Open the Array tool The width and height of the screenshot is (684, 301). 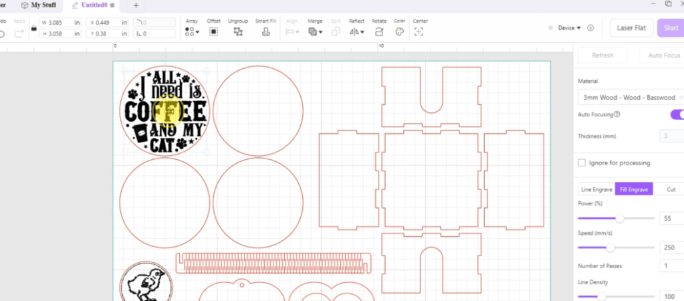tap(191, 31)
